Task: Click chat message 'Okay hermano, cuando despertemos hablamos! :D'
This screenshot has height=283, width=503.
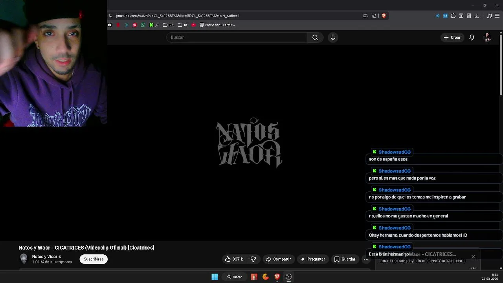Action: 418,235
